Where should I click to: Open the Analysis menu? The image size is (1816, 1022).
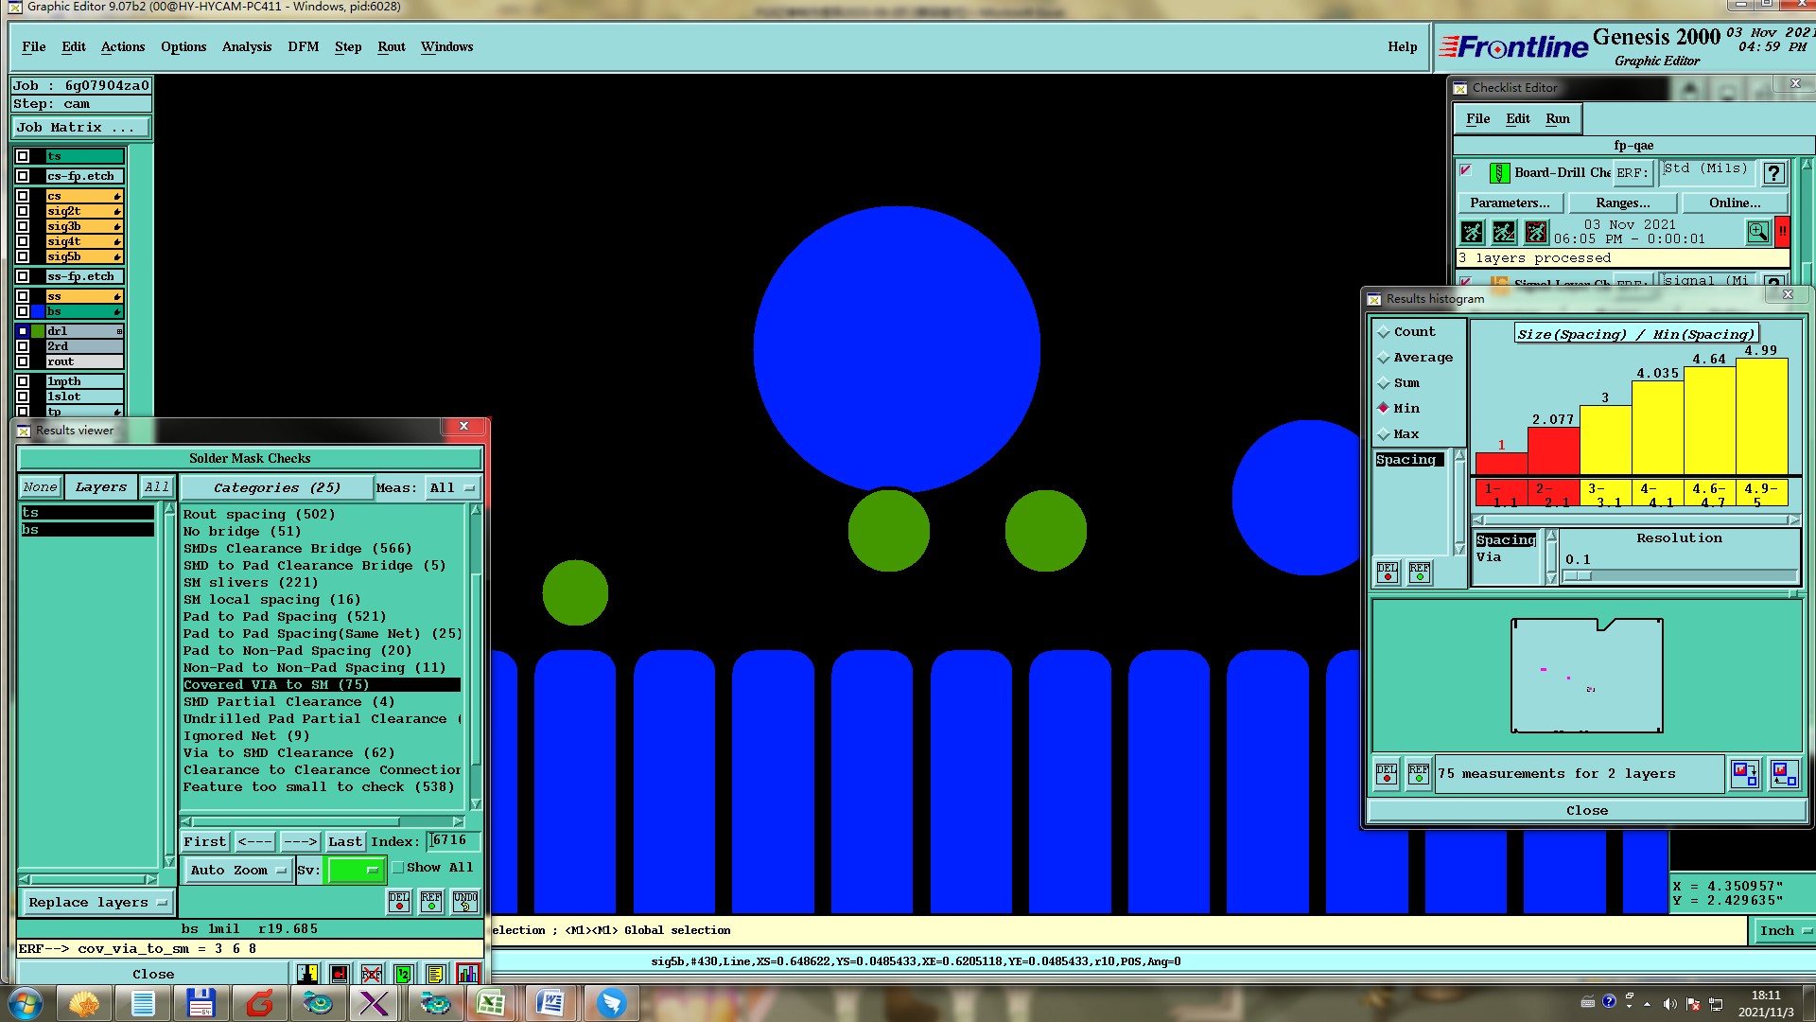point(246,46)
